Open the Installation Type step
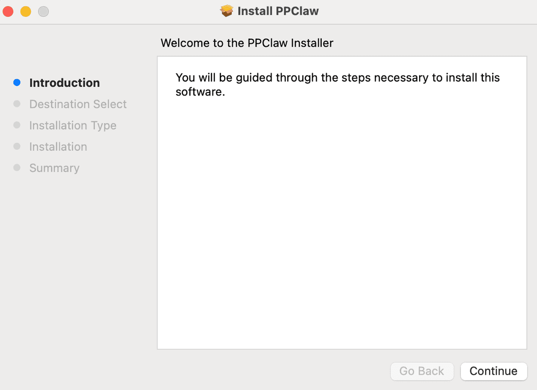The image size is (537, 390). pyautogui.click(x=73, y=125)
